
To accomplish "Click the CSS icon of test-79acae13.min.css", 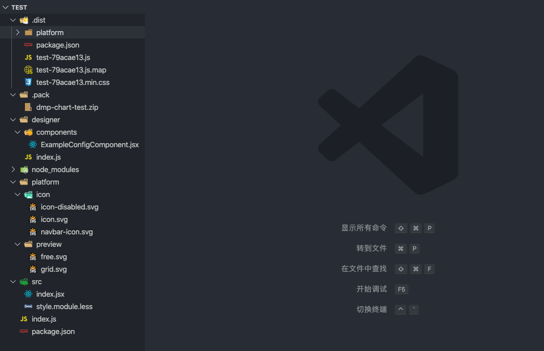I will [28, 82].
